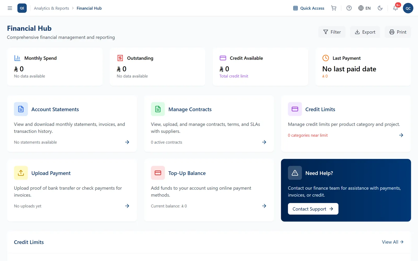The image size is (418, 261).
Task: Open Upload Payment via its arrow
Action: tap(127, 206)
